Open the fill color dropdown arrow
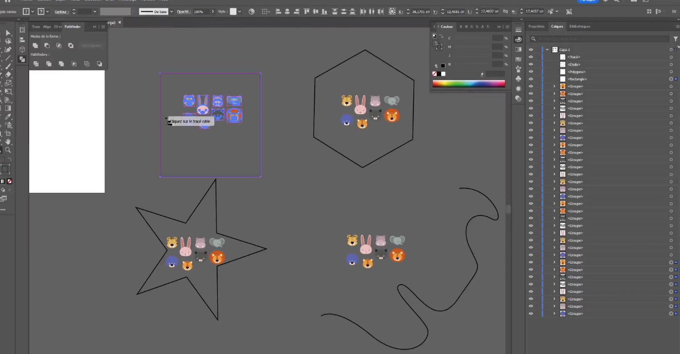680x354 pixels. pyautogui.click(x=33, y=11)
